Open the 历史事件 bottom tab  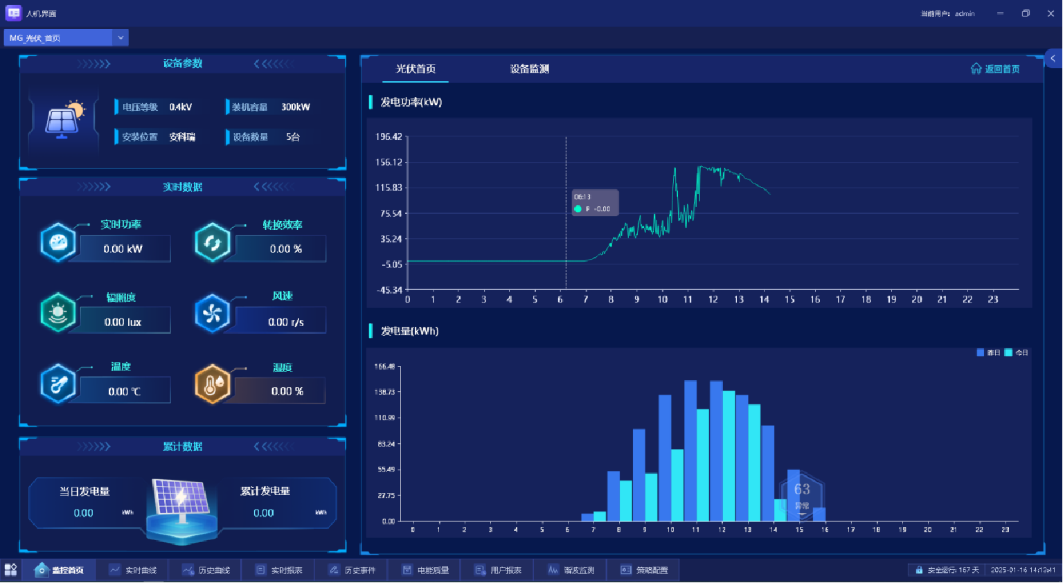coord(351,570)
